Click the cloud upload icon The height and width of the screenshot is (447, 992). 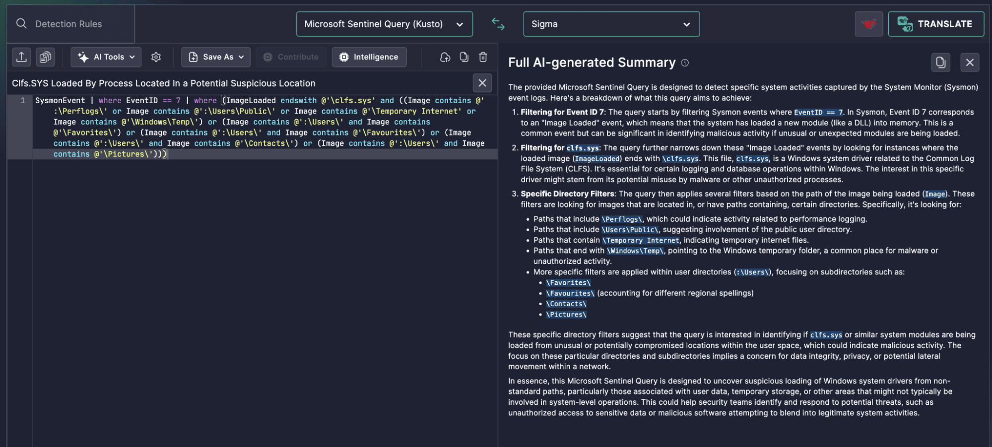pos(445,57)
